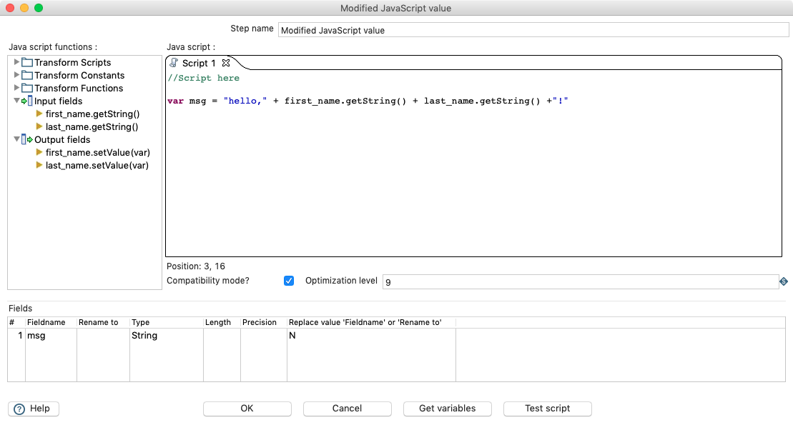
Task: Click the Type column header
Action: pos(167,322)
